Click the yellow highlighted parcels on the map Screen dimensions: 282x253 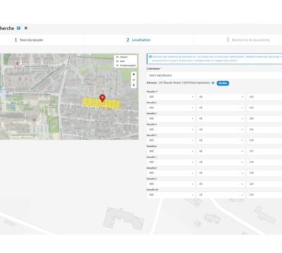click(102, 103)
